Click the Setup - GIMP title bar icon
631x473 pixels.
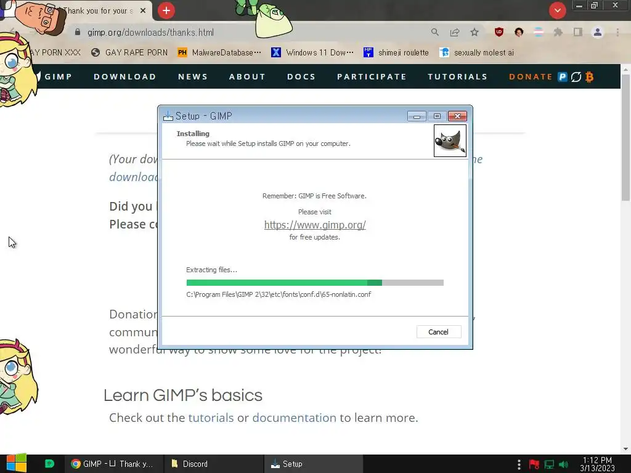point(168,116)
